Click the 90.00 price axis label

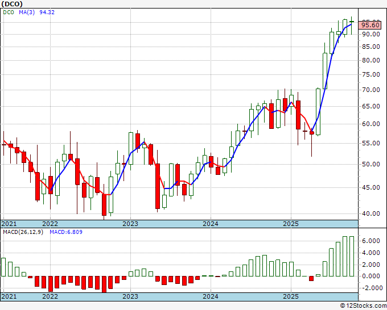point(371,34)
